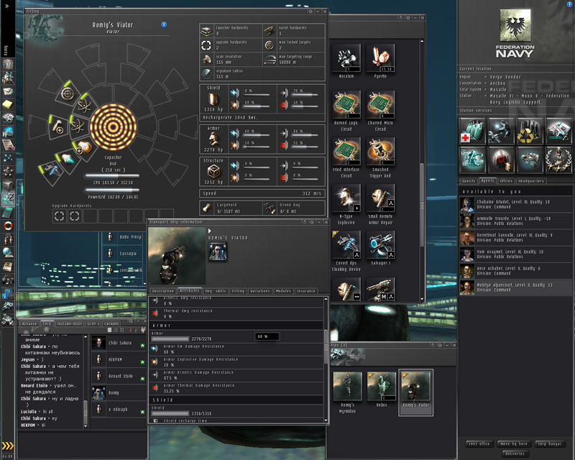
Task: Select agent Arminelle Ymorde
Action: click(x=515, y=221)
